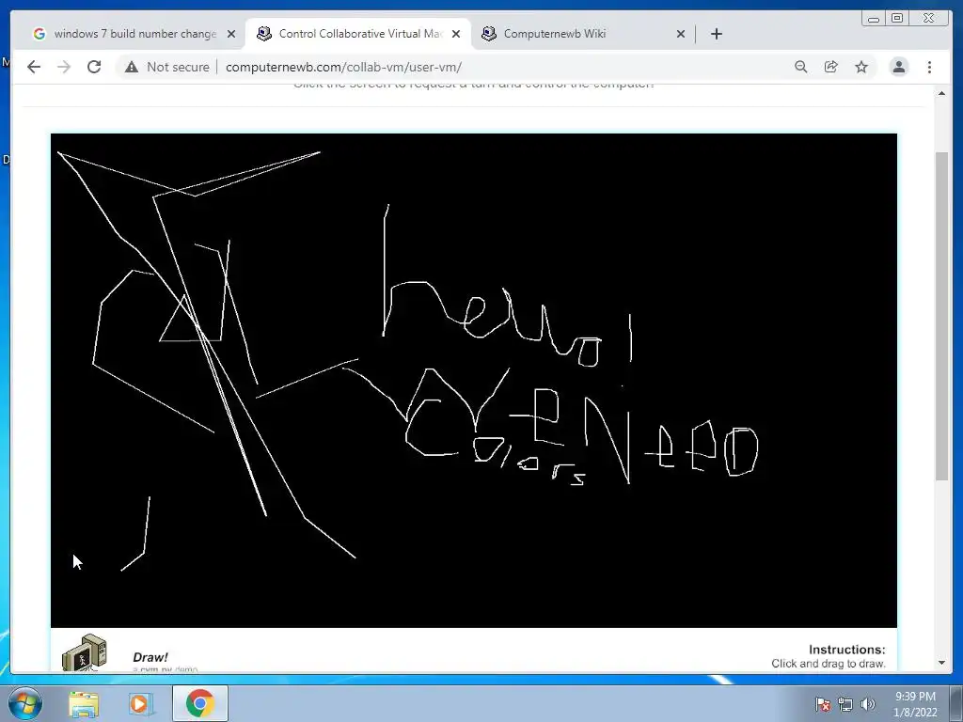
Task: Click the forward navigation arrow
Action: pyautogui.click(x=64, y=67)
